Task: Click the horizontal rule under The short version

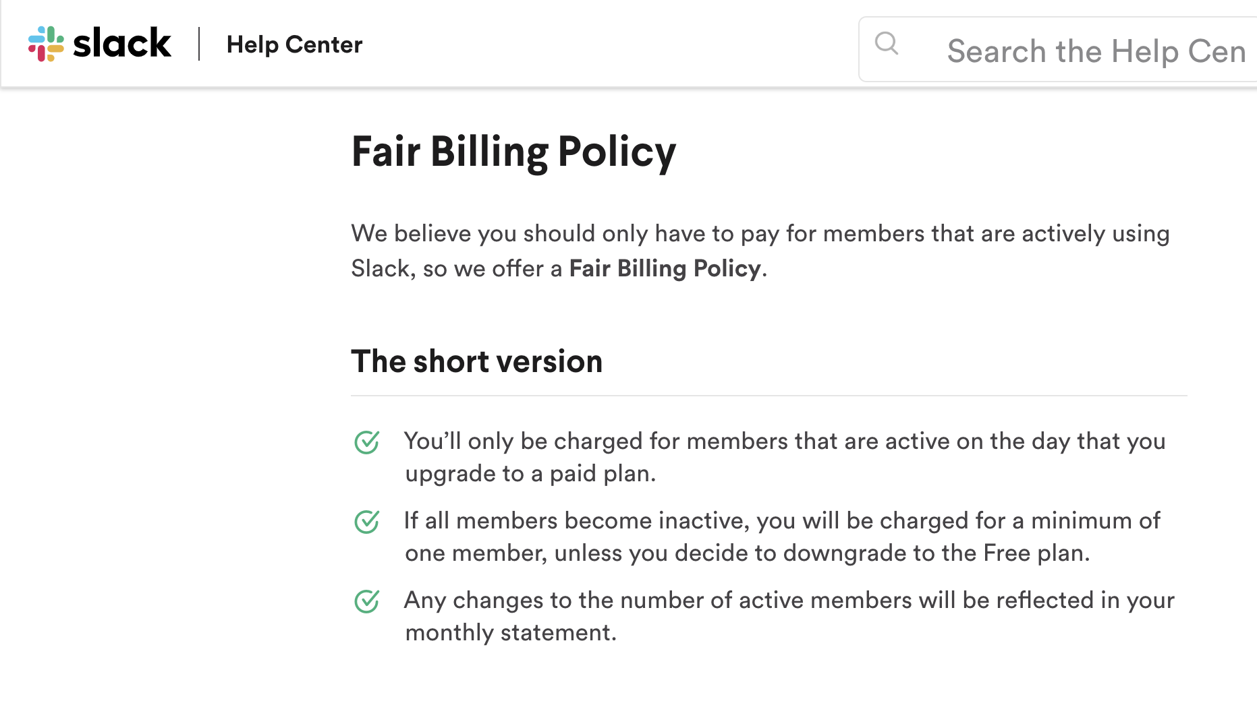Action: (769, 396)
